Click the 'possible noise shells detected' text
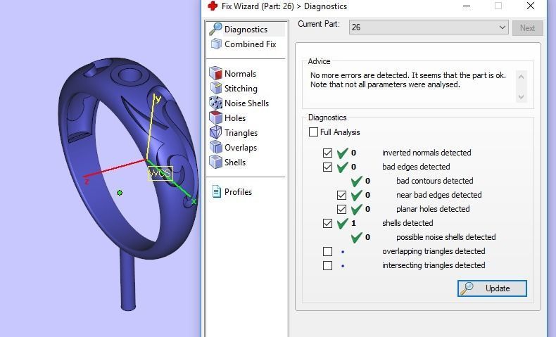The width and height of the screenshot is (556, 337). point(446,237)
